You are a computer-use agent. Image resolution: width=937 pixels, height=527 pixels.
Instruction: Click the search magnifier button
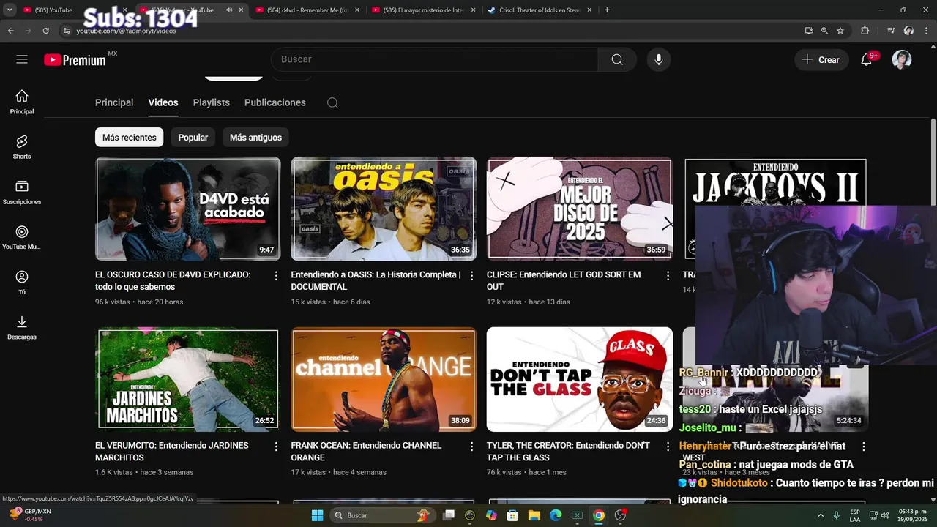pyautogui.click(x=617, y=59)
